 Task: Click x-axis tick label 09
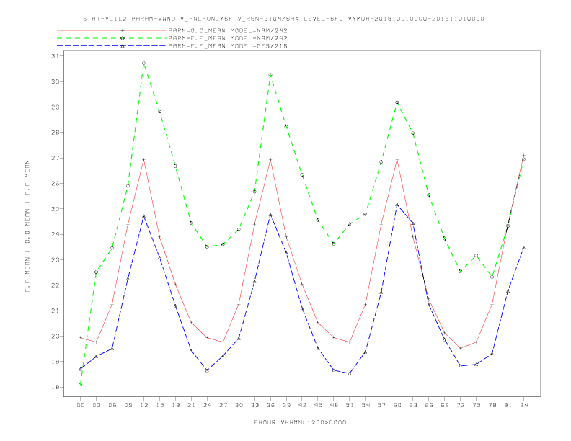click(128, 405)
